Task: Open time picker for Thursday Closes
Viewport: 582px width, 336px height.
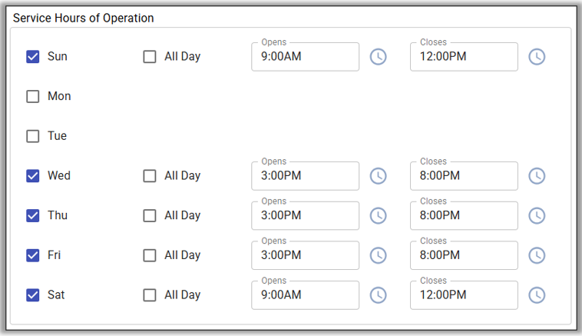Action: coord(537,216)
